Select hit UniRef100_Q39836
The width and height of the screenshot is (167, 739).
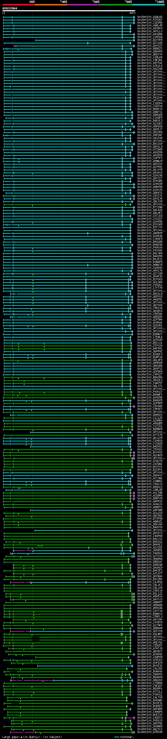[150, 236]
